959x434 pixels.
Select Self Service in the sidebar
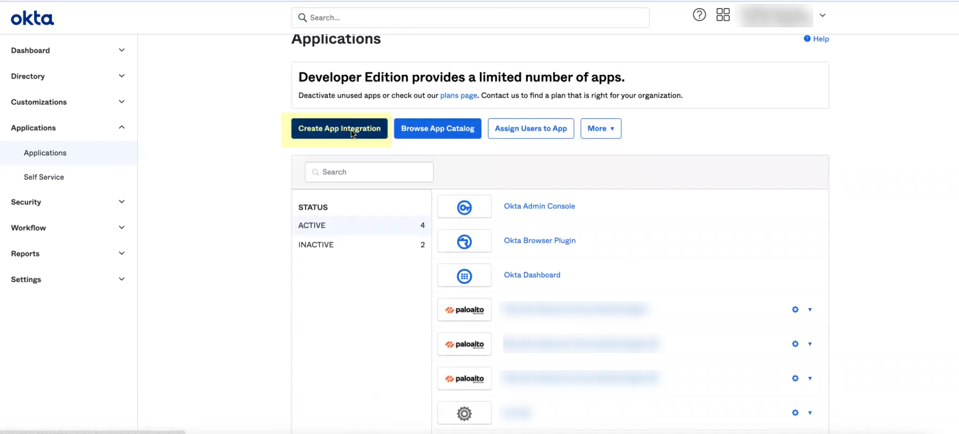[44, 177]
